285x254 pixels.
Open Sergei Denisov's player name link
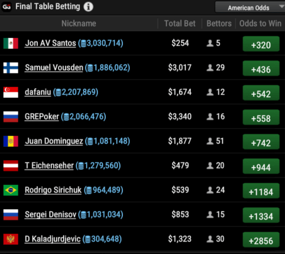[50, 214]
